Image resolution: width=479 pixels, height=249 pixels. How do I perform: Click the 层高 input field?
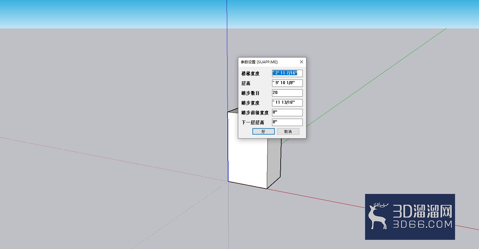click(287, 83)
